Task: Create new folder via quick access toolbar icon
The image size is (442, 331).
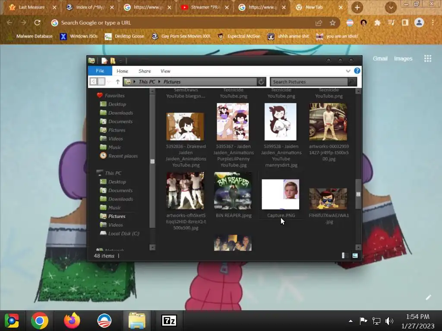Action: (113, 60)
